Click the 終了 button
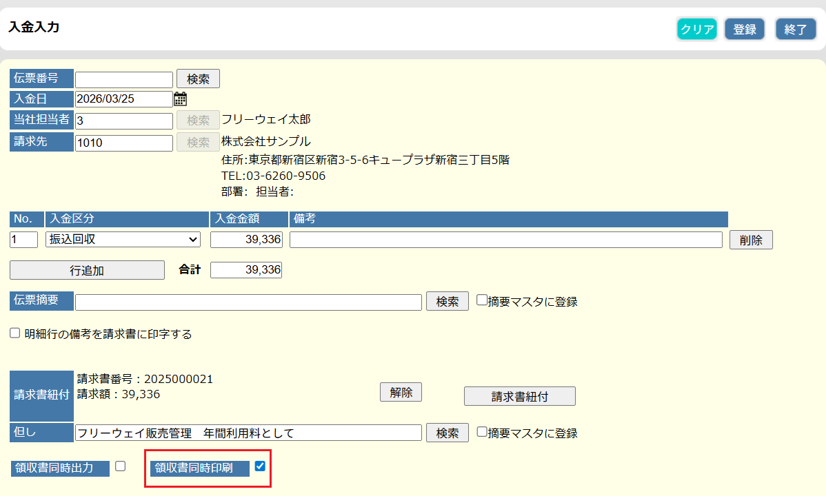This screenshot has height=496, width=826. (796, 29)
